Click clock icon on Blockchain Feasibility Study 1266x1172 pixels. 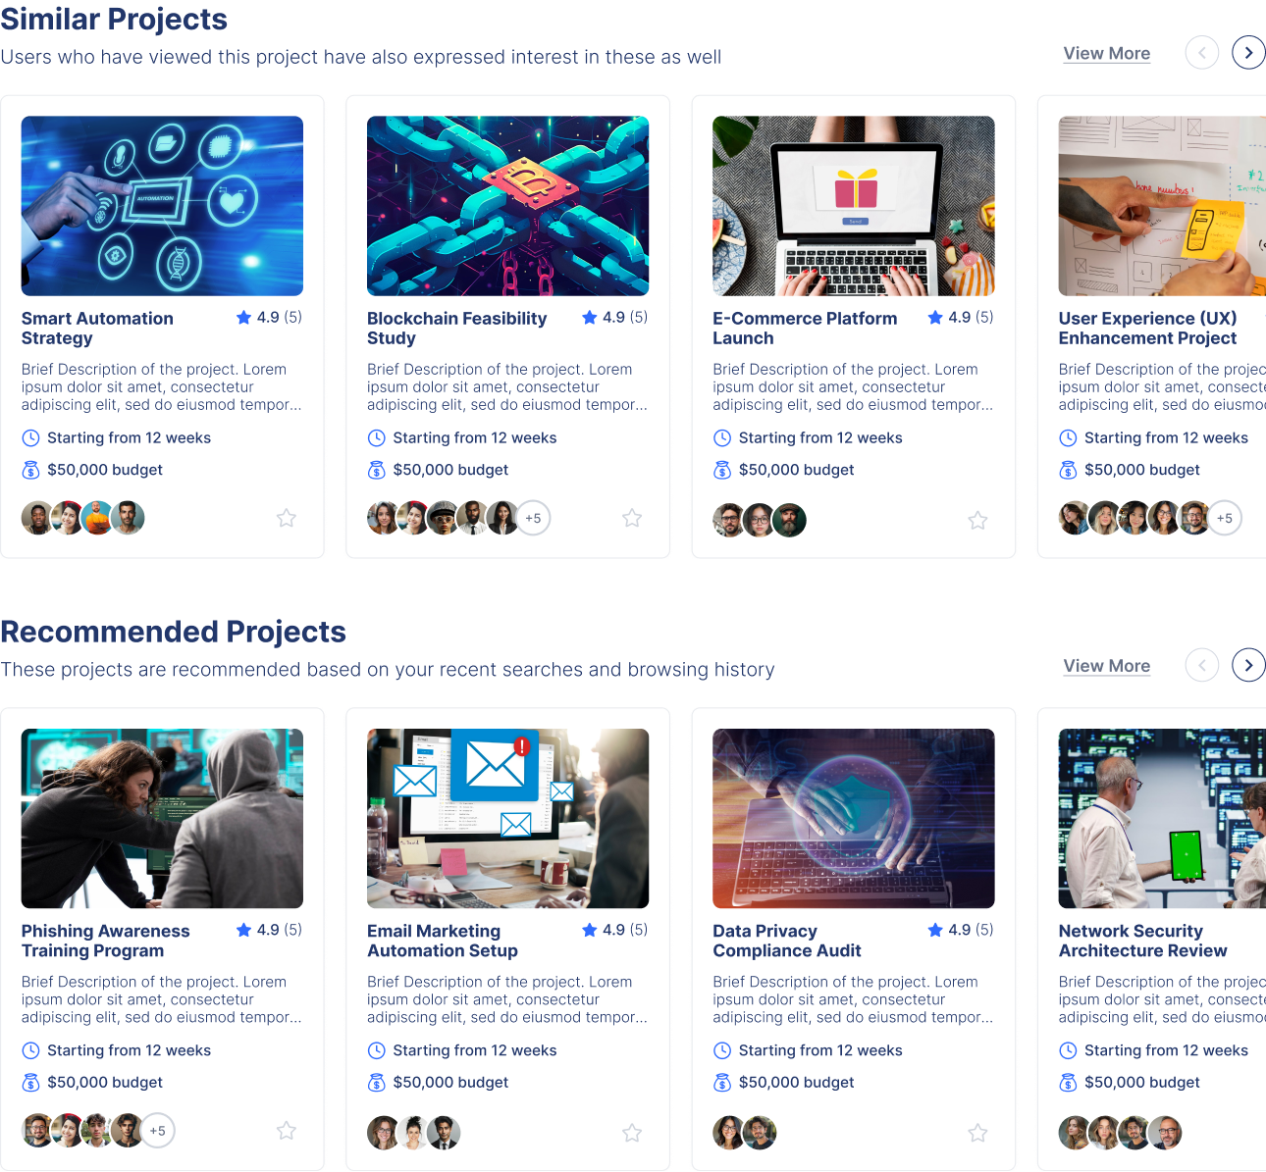pyautogui.click(x=376, y=438)
